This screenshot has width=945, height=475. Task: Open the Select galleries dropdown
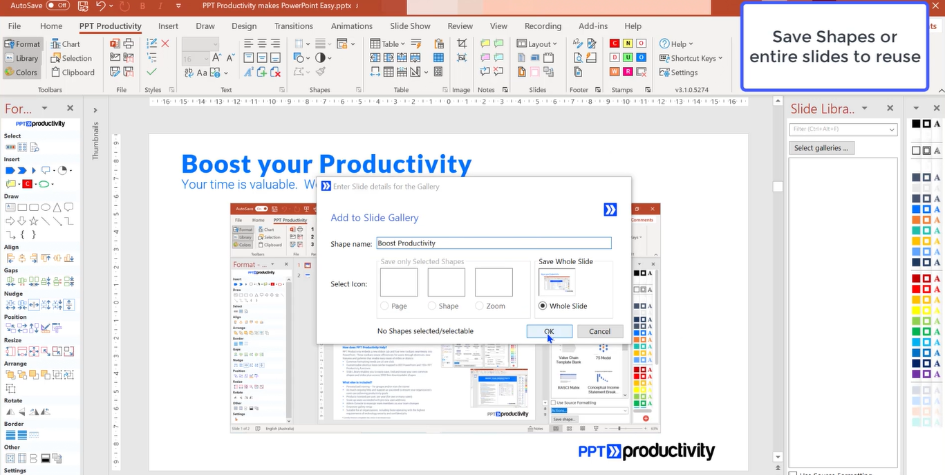[x=821, y=147]
